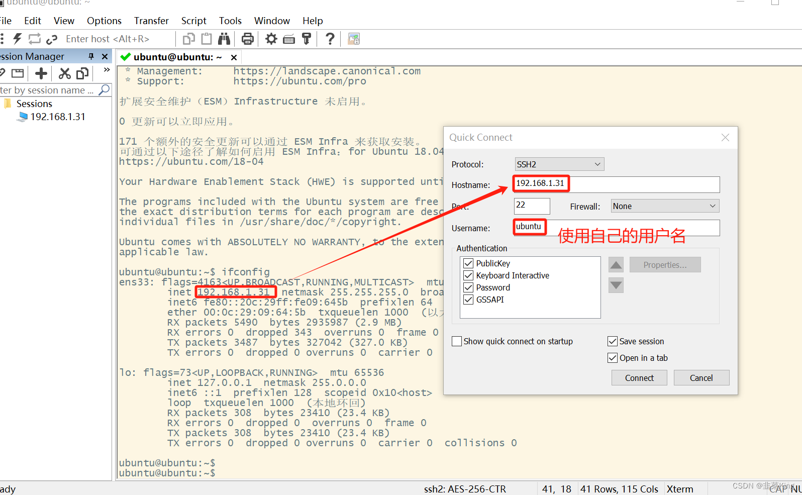Select the 192.168.1.31 saved session
Screen dimensions: 802x495
[58, 117]
